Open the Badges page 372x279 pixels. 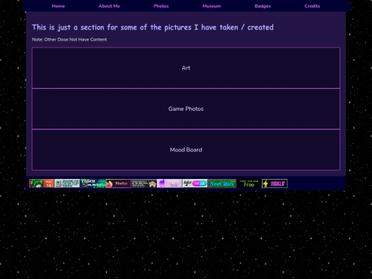[262, 6]
